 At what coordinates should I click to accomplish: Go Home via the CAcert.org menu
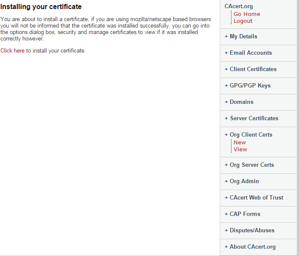tap(247, 14)
